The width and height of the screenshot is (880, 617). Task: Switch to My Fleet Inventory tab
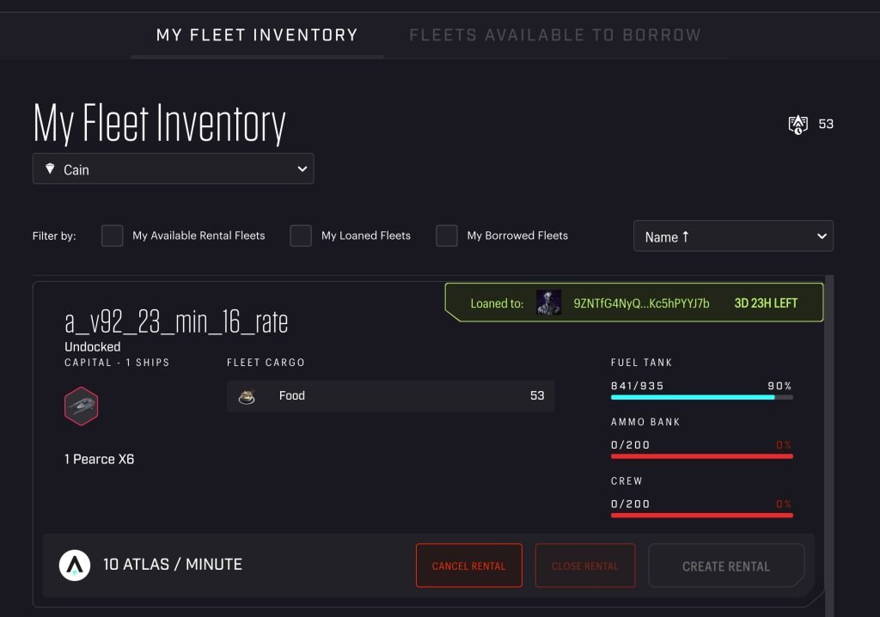(257, 35)
